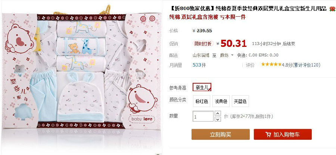The width and height of the screenshot is (336, 155).
Task: Select the 新生儿 size option
Action: coord(202,87)
